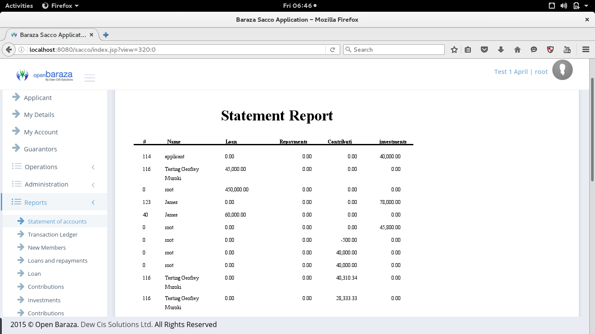Open the user avatar profile icon
This screenshot has height=334, width=595.
coord(562,70)
